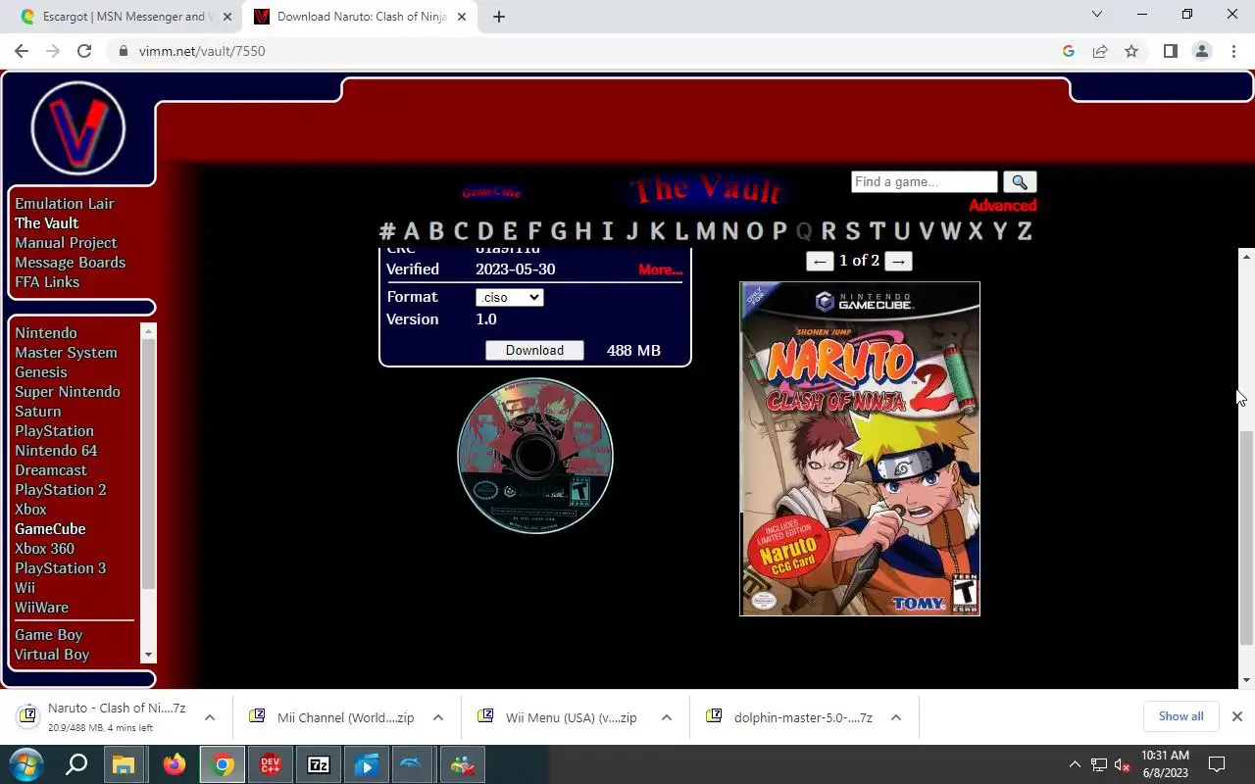Show hidden tray icons chevron
1255x784 pixels.
coord(1075,764)
